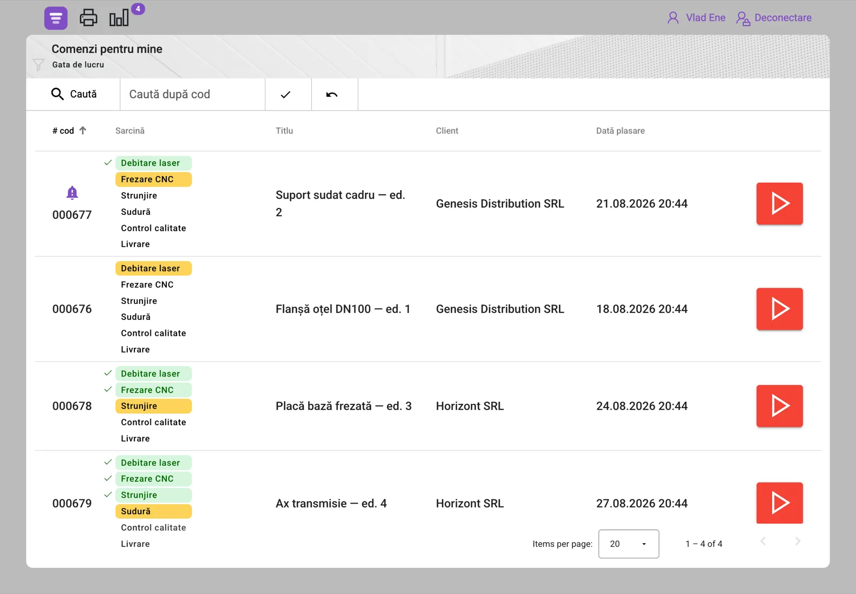Go to the previous page arrow

click(763, 541)
